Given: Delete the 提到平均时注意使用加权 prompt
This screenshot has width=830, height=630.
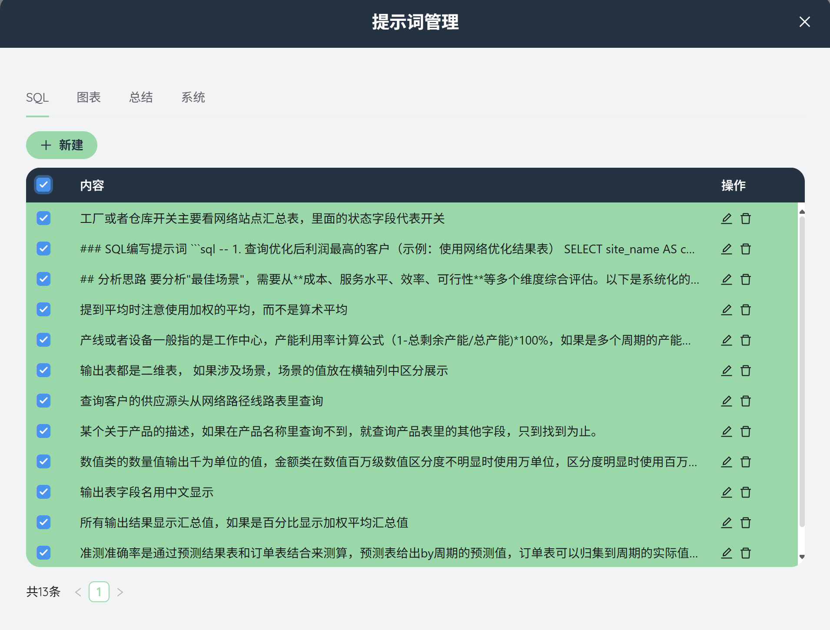Looking at the screenshot, I should (x=746, y=310).
